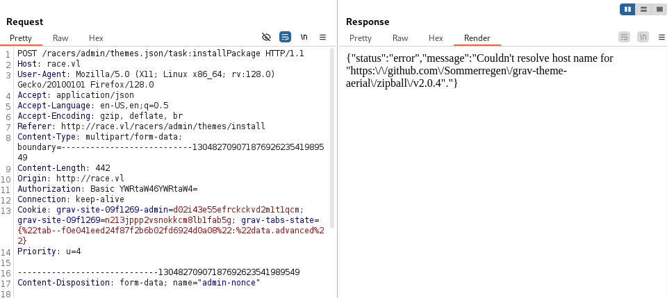Screen dimensions: 667x298
Task: Click the multipart boundary line on line 16
Action: point(158,272)
